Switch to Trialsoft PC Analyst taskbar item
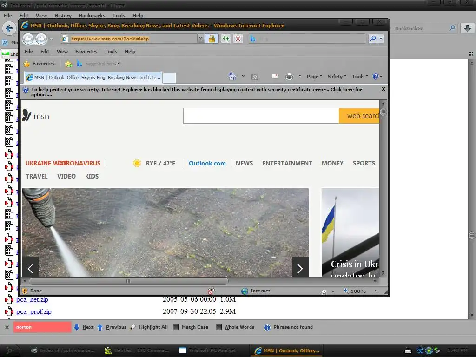476x357 pixels. [208, 350]
